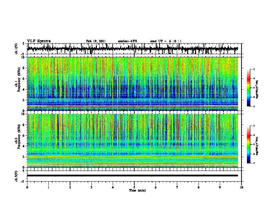
Task: Click inside the ch.2 frequency spectrogram
Action: pyautogui.click(x=133, y=141)
